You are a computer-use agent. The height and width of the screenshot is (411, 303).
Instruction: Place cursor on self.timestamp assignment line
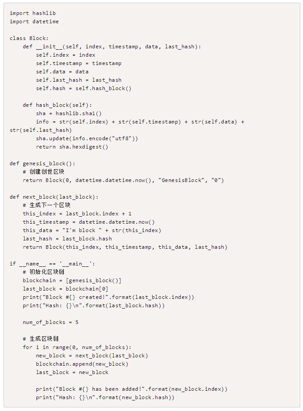(x=78, y=63)
